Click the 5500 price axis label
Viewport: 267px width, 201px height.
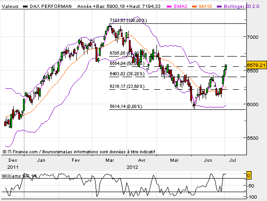(252, 138)
